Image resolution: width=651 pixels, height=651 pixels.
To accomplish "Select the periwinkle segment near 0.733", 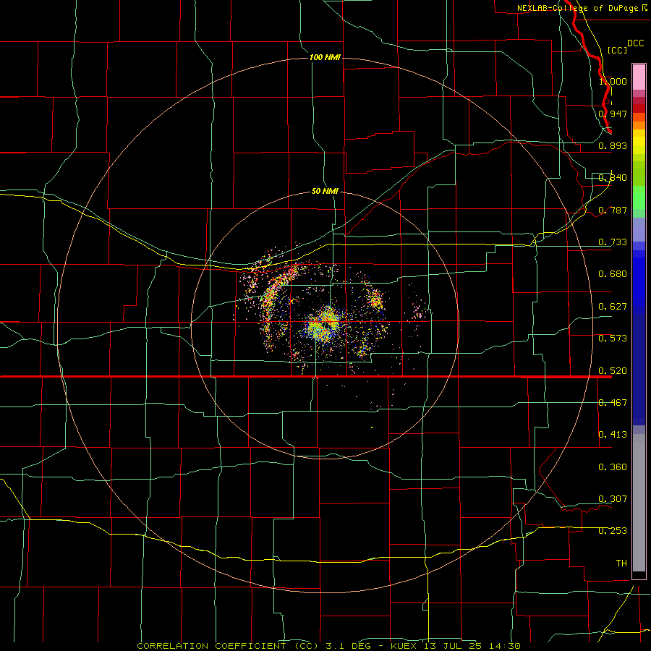I will [639, 229].
